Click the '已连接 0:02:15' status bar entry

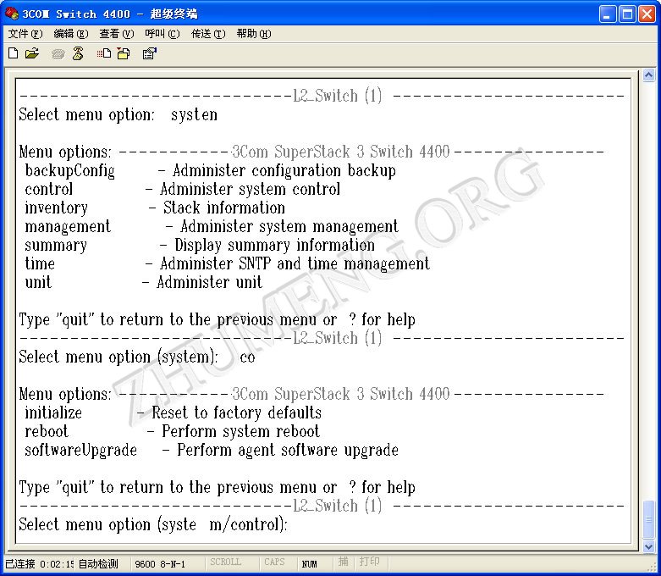[39, 564]
